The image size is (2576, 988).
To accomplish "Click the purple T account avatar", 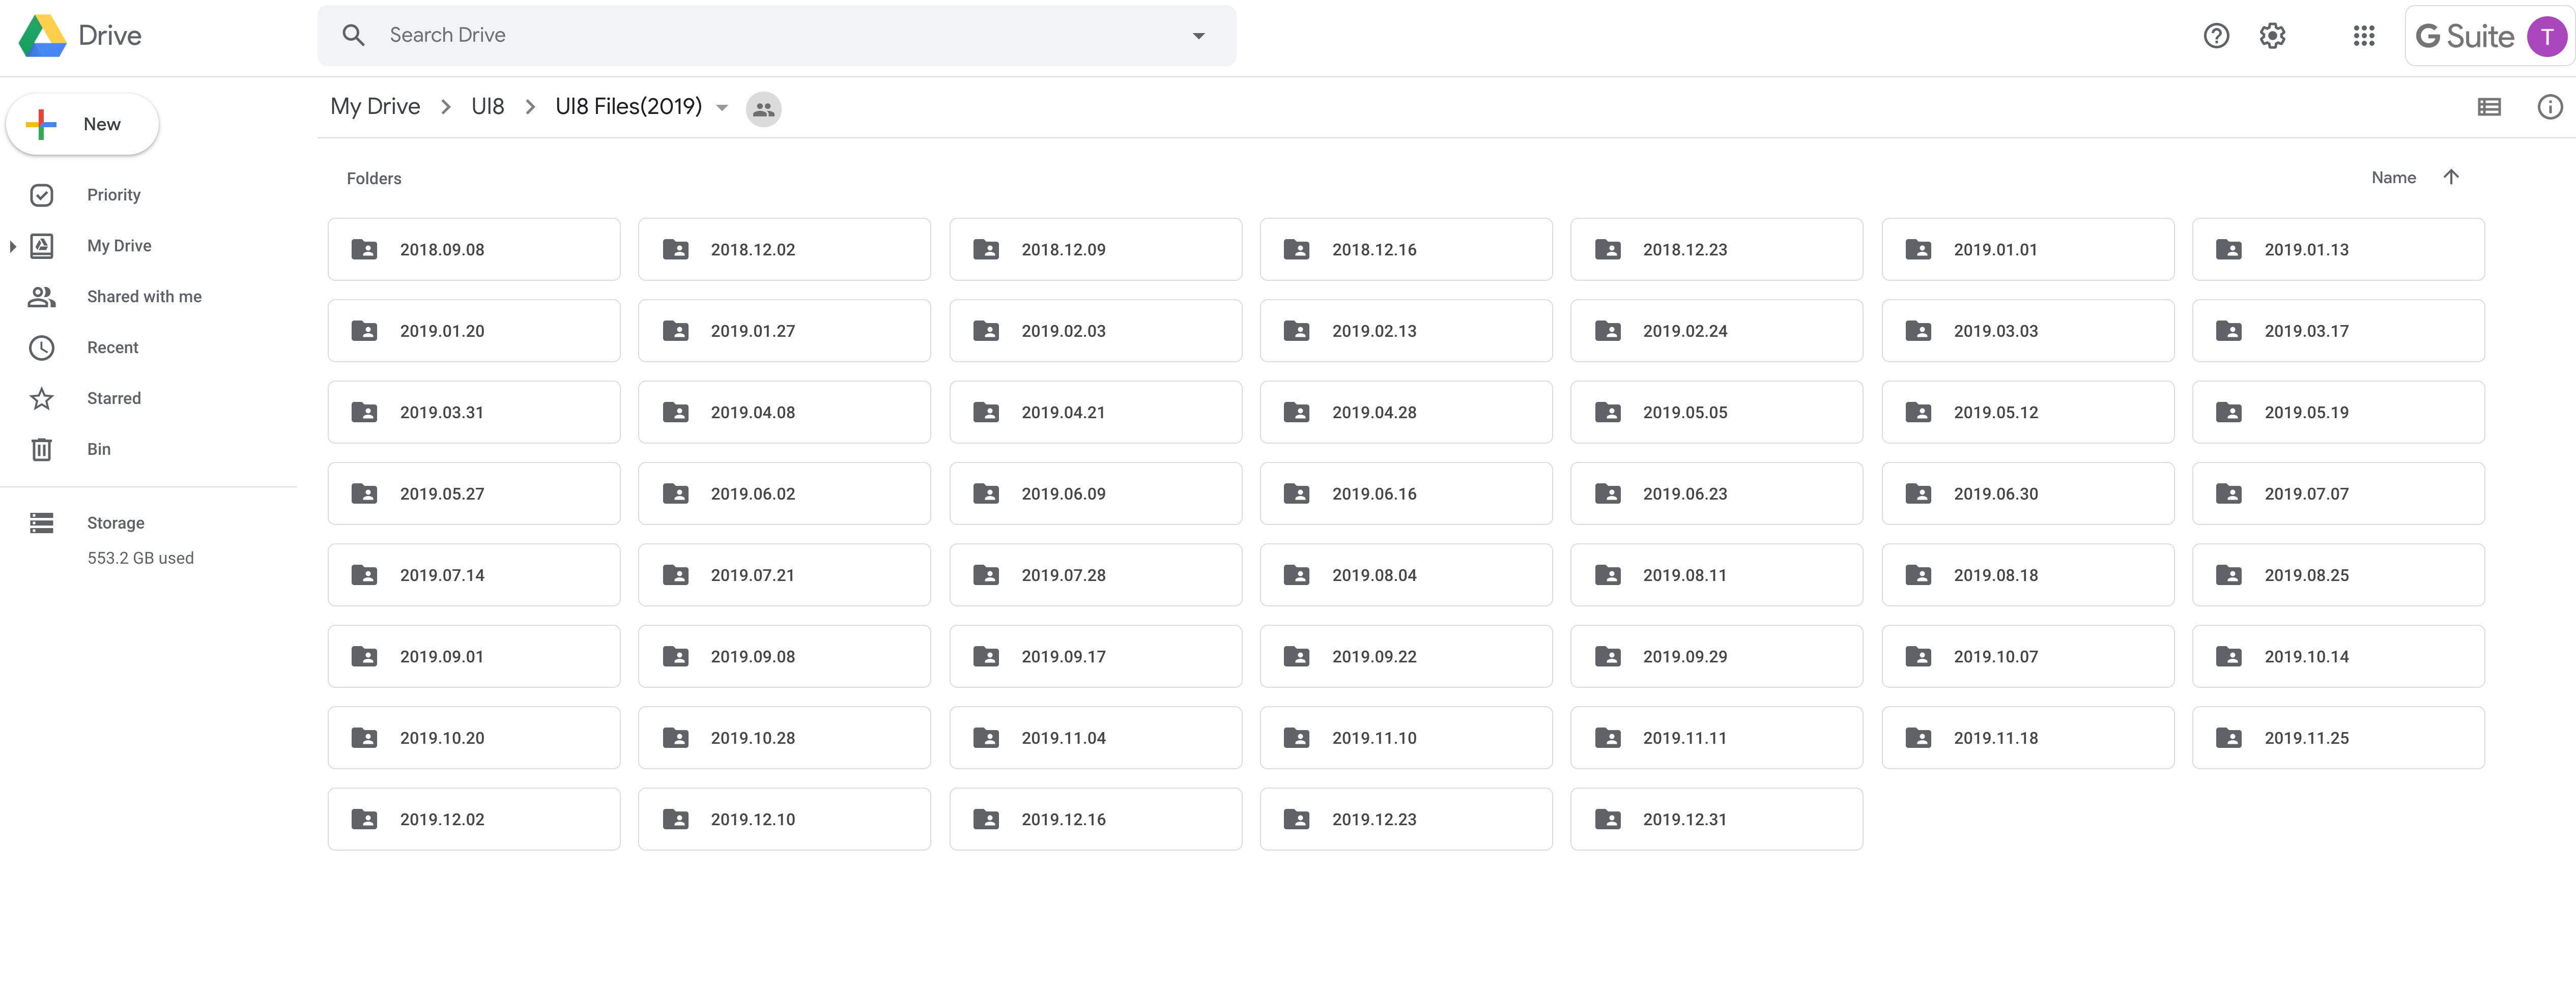I will 2546,37.
